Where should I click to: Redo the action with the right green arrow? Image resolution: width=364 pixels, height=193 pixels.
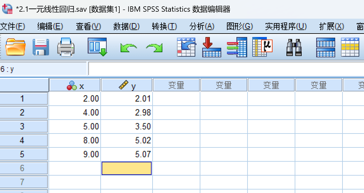(x=154, y=48)
